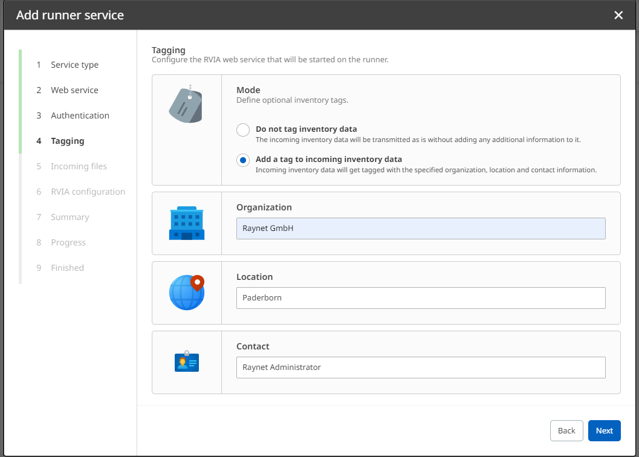Click the Contact field with Raynet Administrator

[x=421, y=368]
